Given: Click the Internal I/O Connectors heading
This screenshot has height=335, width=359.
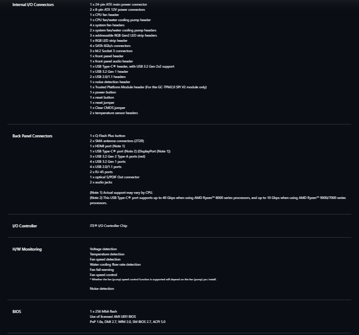Looking at the screenshot, I should click(33, 5).
